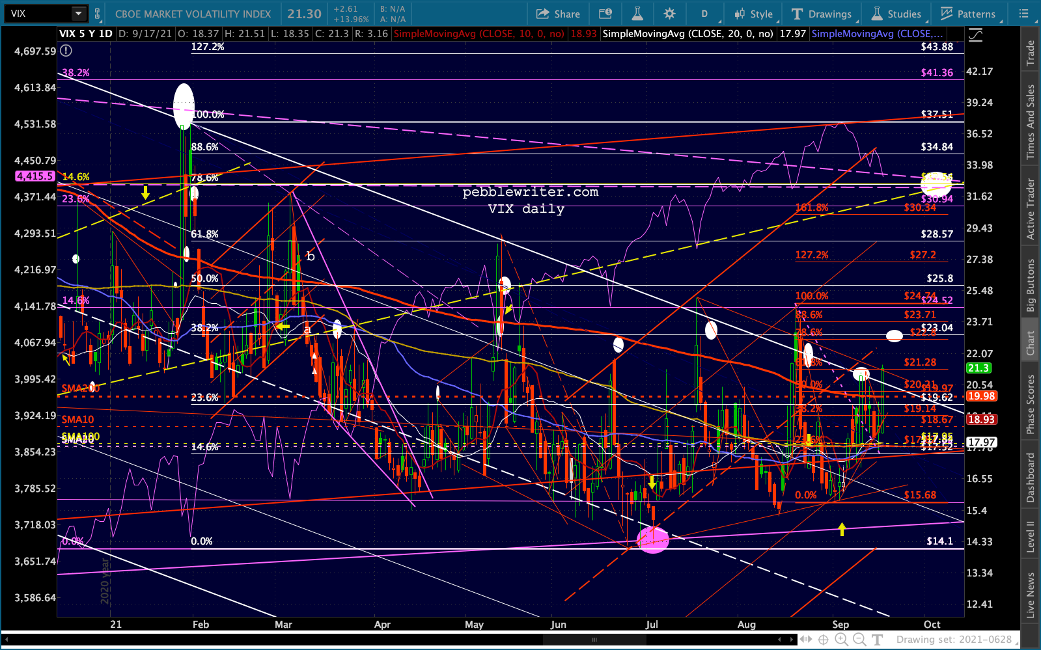Toggle the chart curve mode icon
This screenshot has width=1041, height=650.
tap(975, 35)
